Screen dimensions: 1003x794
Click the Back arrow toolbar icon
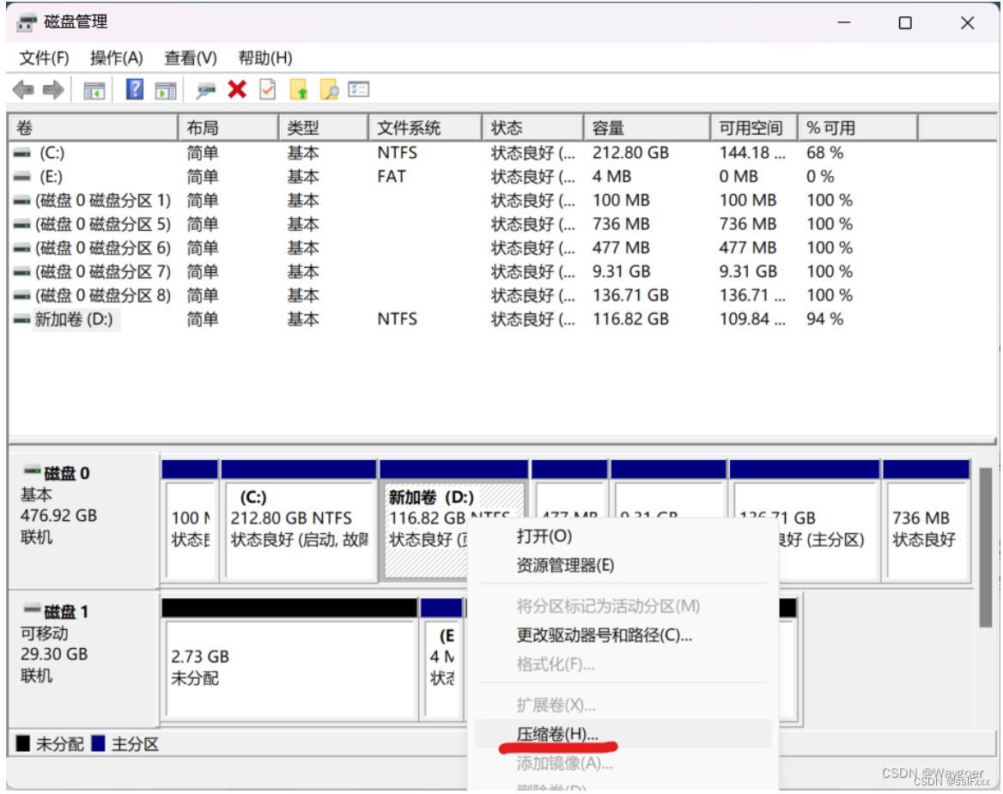point(23,90)
